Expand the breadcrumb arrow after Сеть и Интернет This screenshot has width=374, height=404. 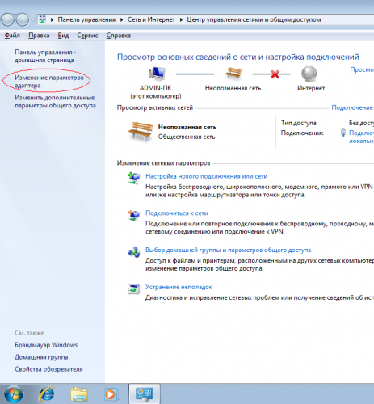pos(181,19)
